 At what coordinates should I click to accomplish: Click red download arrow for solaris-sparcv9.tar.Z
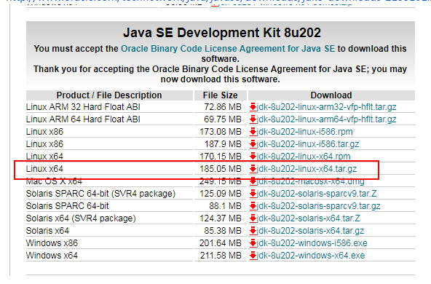click(253, 194)
